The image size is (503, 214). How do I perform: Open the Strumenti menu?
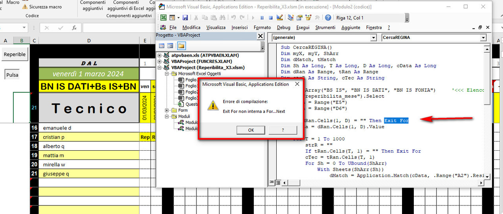325,28
